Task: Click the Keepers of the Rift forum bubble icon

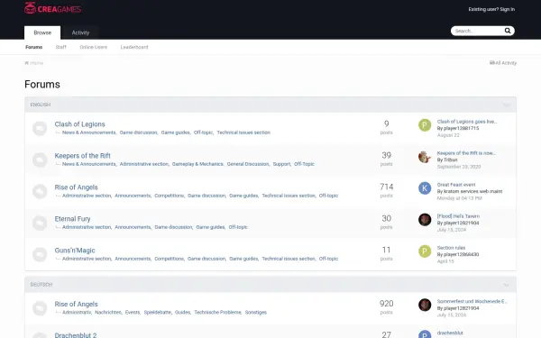Action: 40,160
